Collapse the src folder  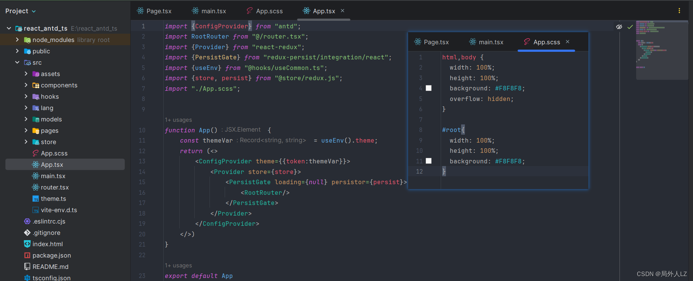[x=17, y=62]
